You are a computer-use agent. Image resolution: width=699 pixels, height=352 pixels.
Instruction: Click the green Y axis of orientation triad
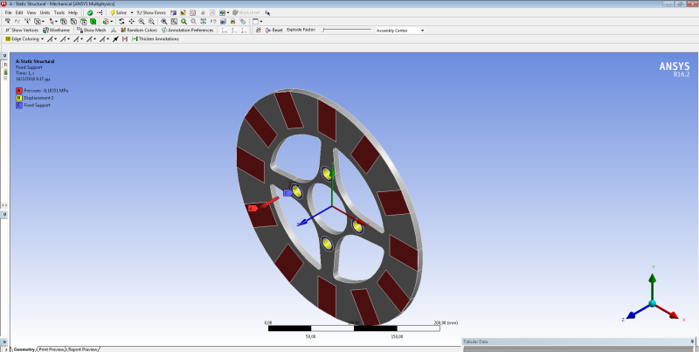click(653, 285)
